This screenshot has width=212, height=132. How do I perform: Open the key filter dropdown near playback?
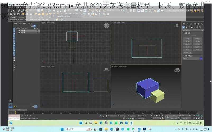click(x=184, y=116)
